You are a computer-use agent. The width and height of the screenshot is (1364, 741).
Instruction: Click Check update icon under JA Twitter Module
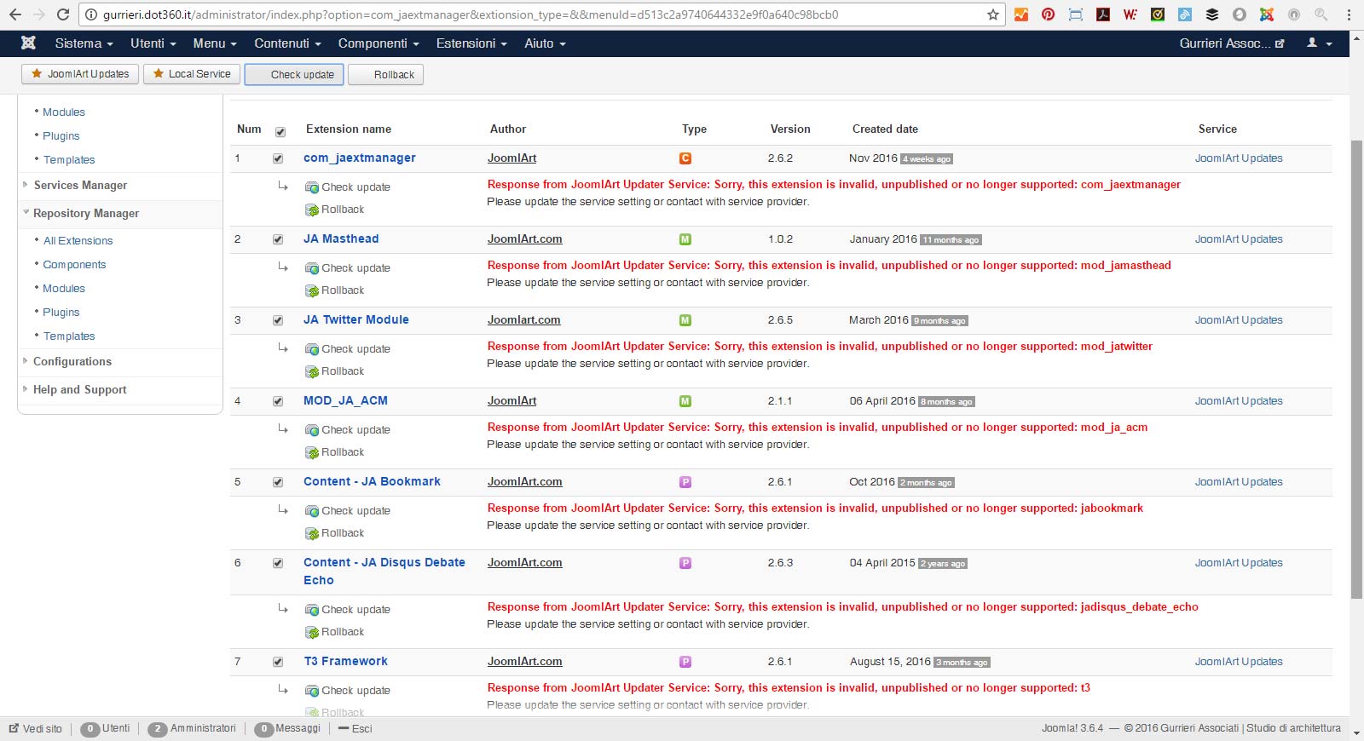pos(312,349)
